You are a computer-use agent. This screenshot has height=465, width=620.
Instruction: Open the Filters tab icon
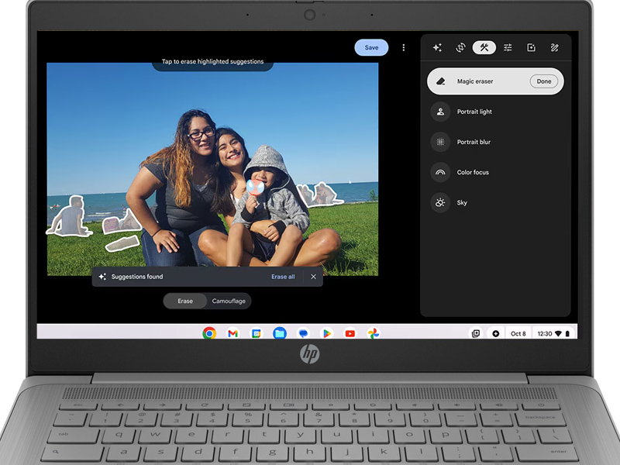click(531, 48)
